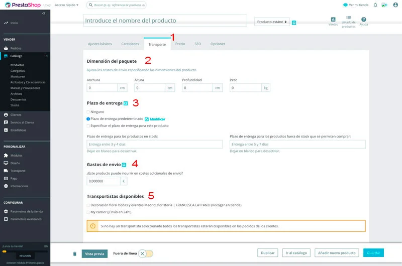Click the in-stock delivery time field
The height and width of the screenshot is (266, 402).
[155, 144]
